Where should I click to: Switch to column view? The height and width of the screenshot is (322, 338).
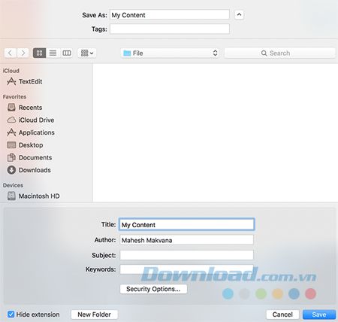67,53
